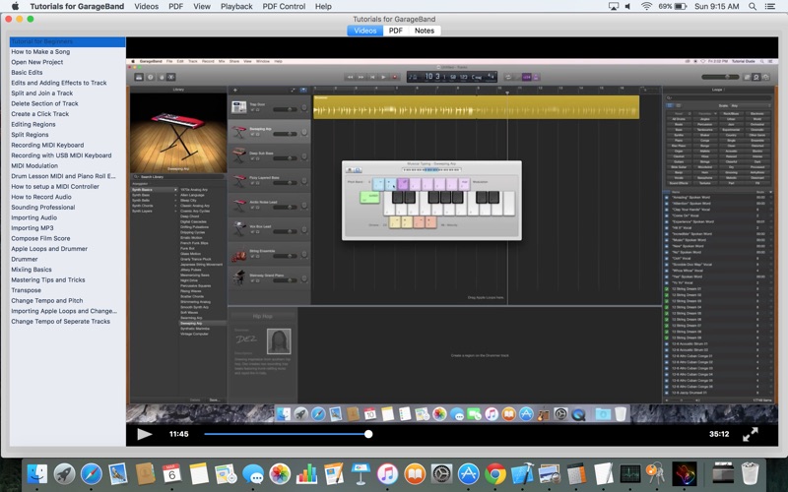Image resolution: width=788 pixels, height=492 pixels.
Task: Open Launchpad from the Dock
Action: tap(64, 473)
